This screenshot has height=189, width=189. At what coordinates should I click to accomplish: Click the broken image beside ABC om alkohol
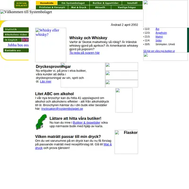pos(124,100)
